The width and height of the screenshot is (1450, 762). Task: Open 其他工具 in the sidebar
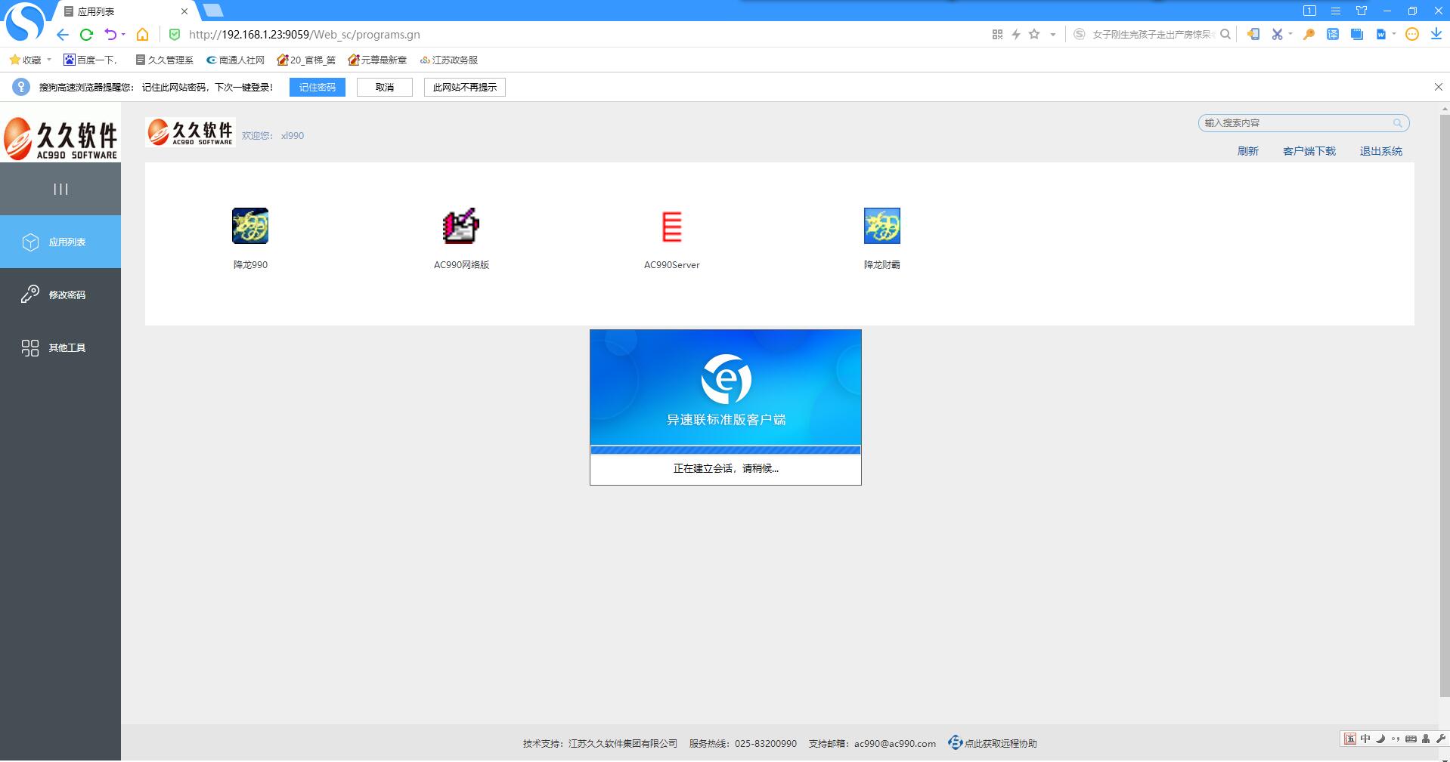tap(60, 347)
